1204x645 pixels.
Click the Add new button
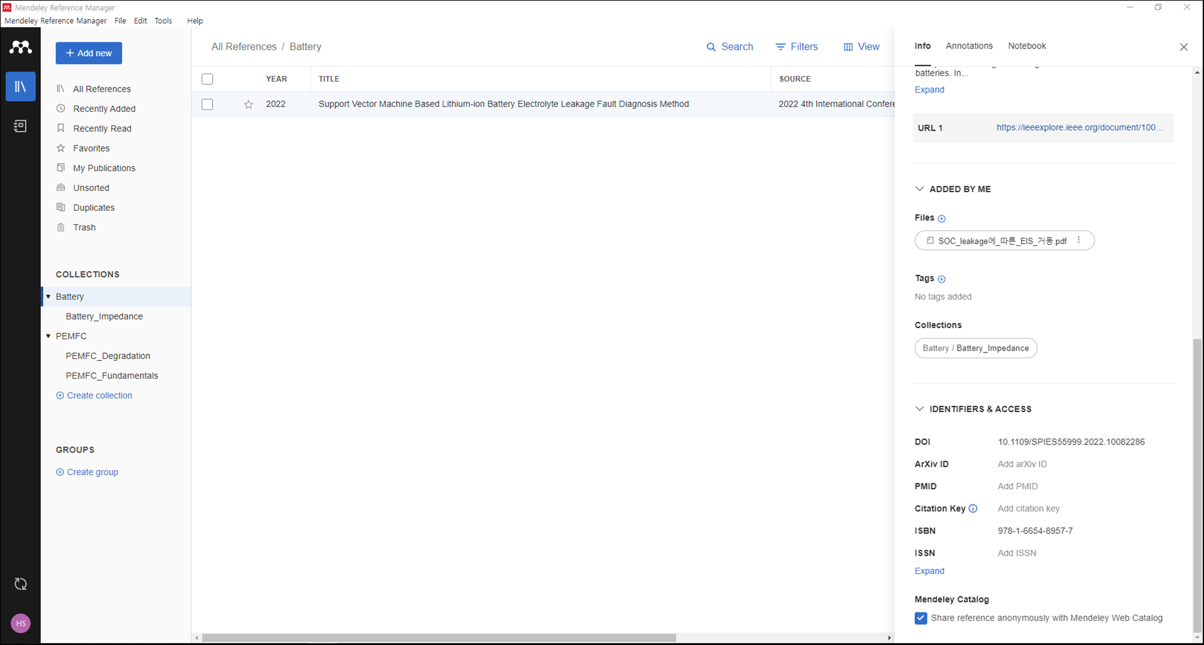tap(89, 53)
